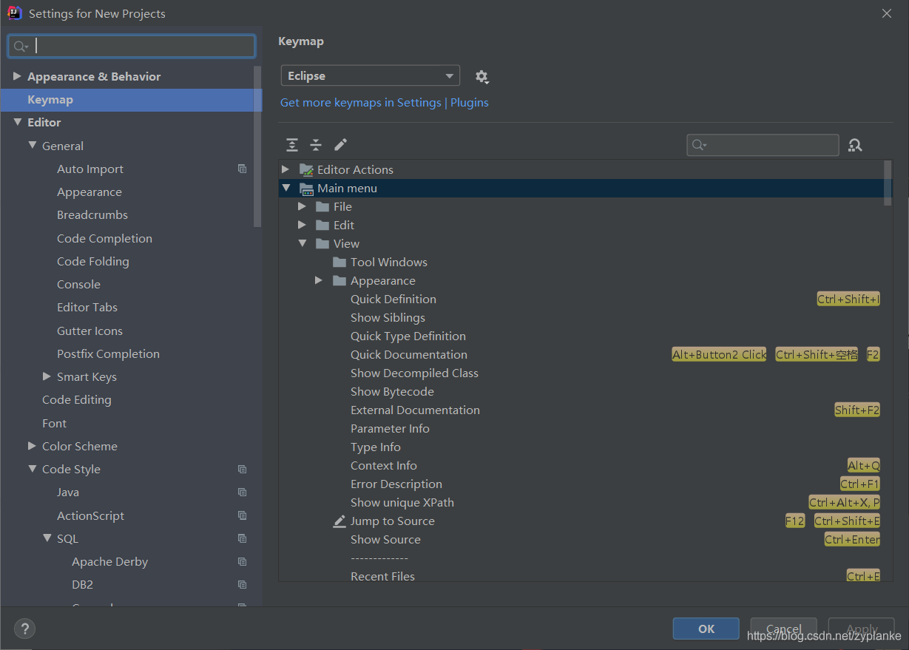Open the Eclipse keymap dropdown
This screenshot has width=909, height=650.
(370, 75)
